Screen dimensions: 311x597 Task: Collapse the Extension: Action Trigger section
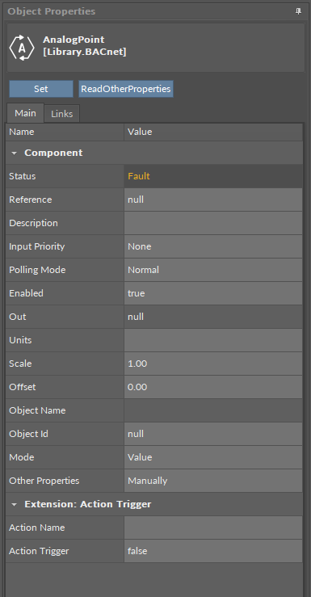tap(15, 504)
